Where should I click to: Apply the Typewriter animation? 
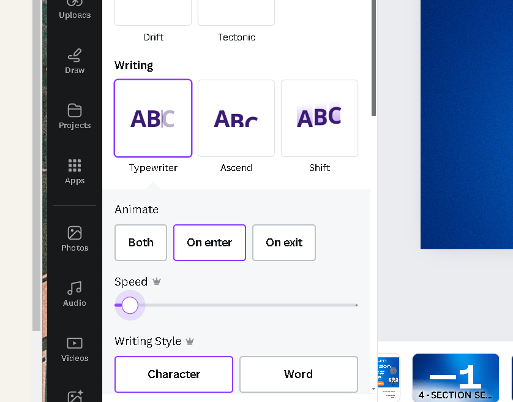(x=153, y=118)
